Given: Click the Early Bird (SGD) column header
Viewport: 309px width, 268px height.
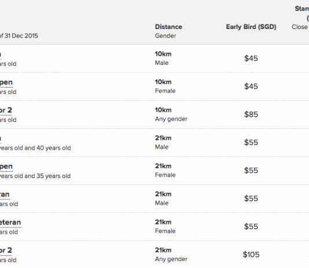Looking at the screenshot, I should 251,27.
